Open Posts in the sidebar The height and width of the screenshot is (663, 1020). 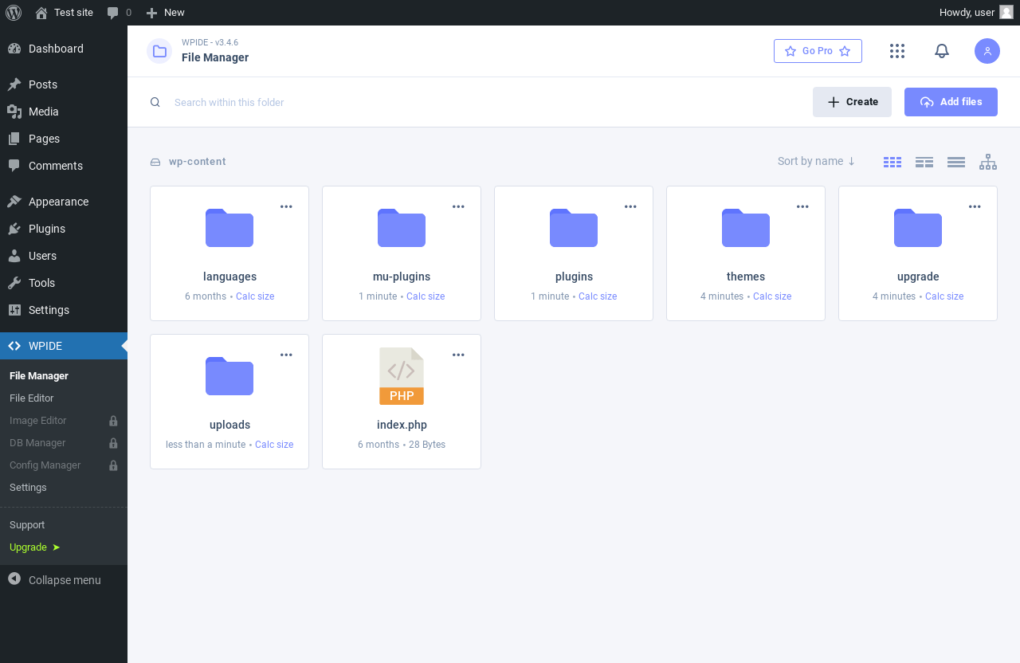point(64,84)
